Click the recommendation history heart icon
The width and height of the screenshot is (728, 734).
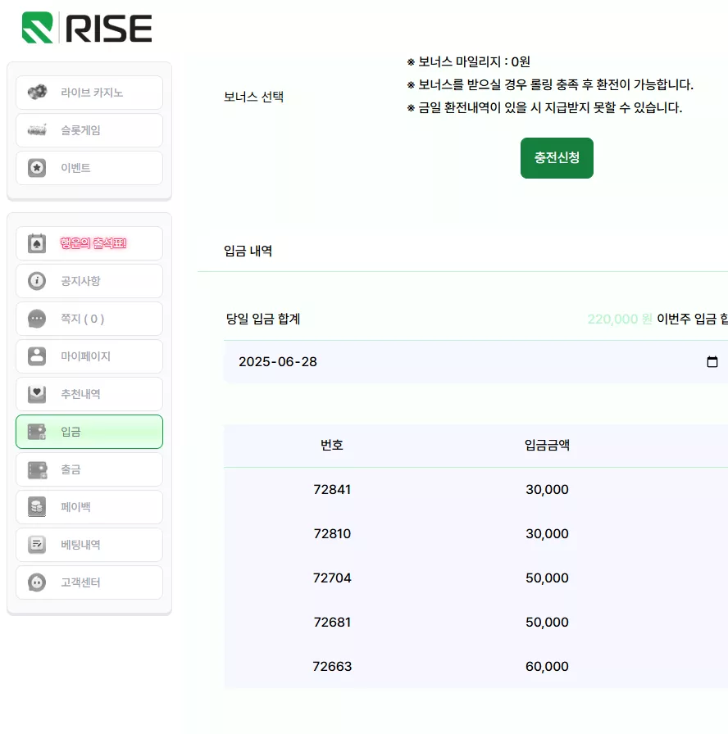37,394
